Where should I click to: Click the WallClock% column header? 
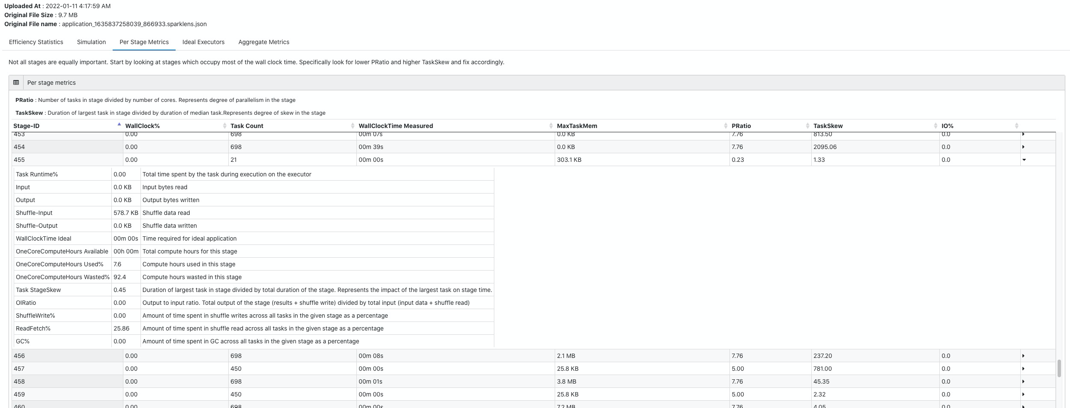[x=142, y=126]
